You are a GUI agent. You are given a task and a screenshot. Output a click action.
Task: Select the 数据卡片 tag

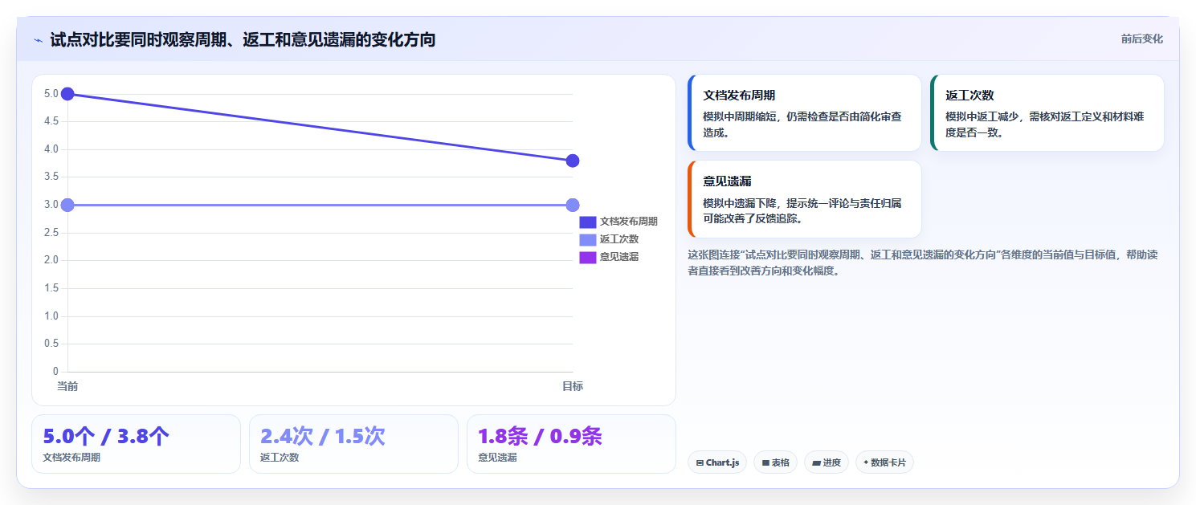click(x=884, y=462)
